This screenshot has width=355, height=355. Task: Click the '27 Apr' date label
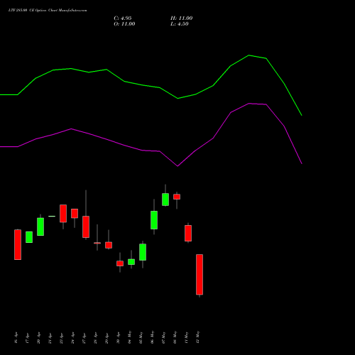tap(84, 338)
